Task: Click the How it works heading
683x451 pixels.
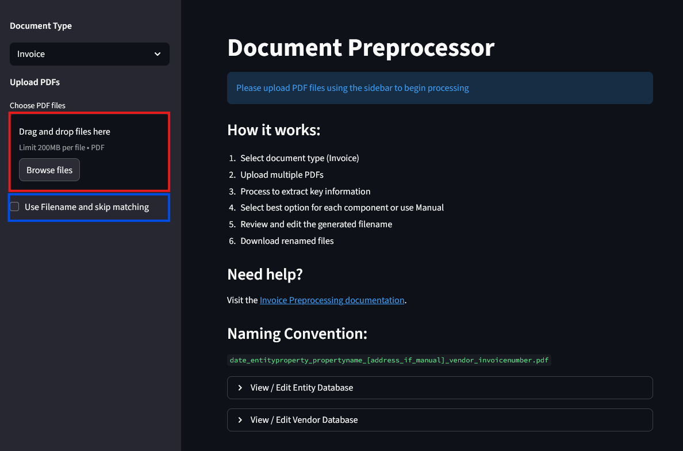Action: [x=274, y=129]
